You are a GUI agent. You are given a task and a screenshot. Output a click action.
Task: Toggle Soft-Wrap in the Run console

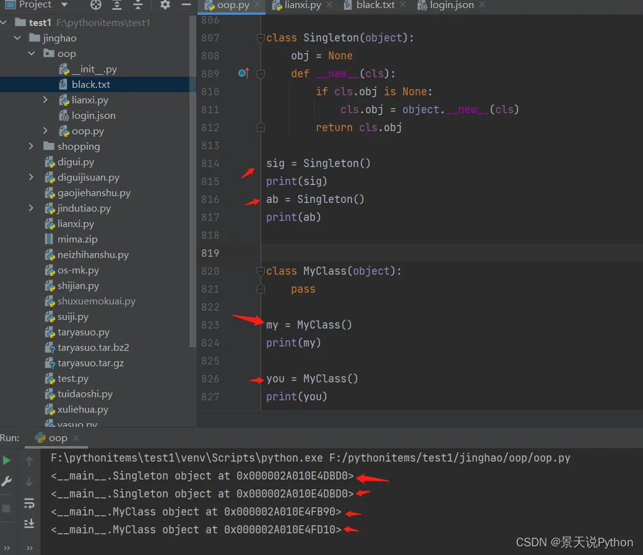(x=29, y=503)
